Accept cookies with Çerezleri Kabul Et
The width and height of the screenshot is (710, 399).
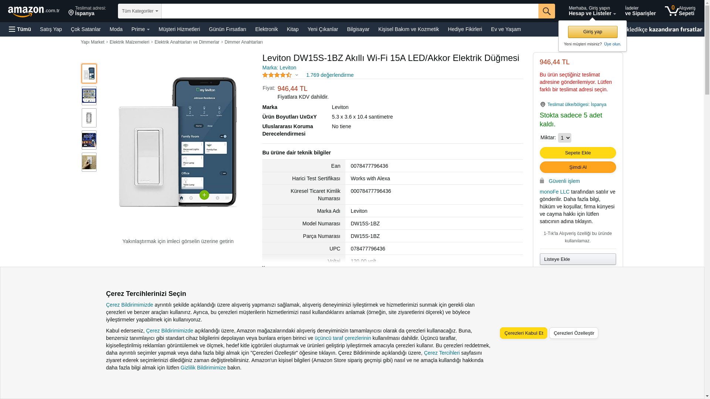(523, 333)
